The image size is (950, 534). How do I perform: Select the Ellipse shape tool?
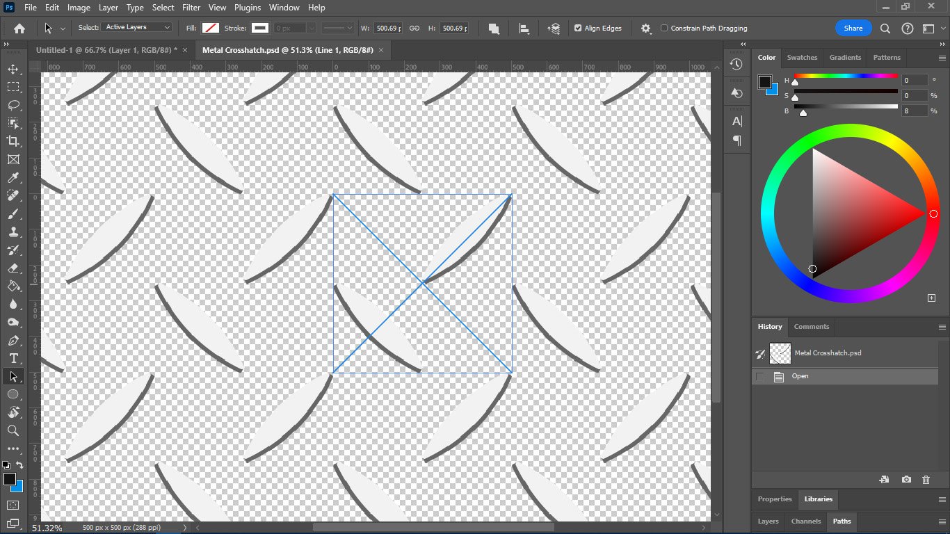[13, 394]
